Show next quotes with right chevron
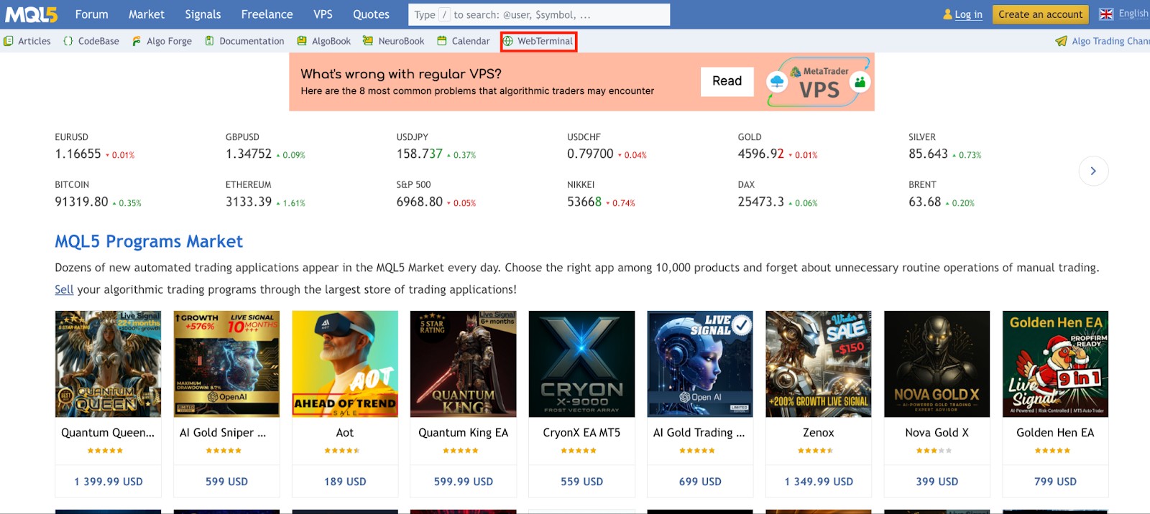 1093,171
